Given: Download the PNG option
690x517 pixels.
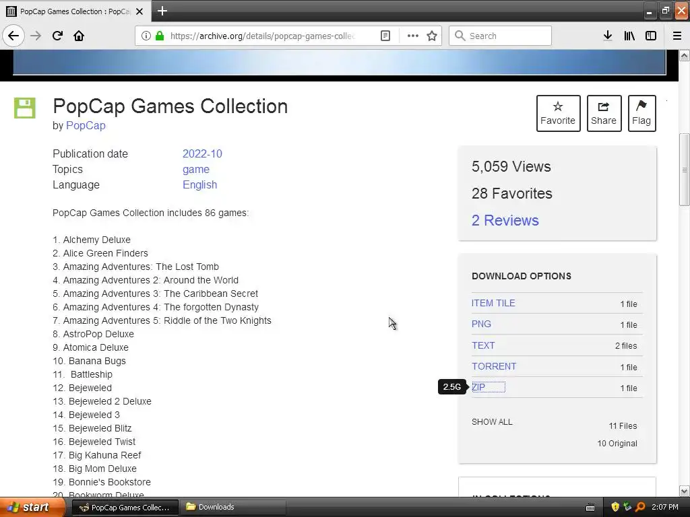Looking at the screenshot, I should coord(481,324).
